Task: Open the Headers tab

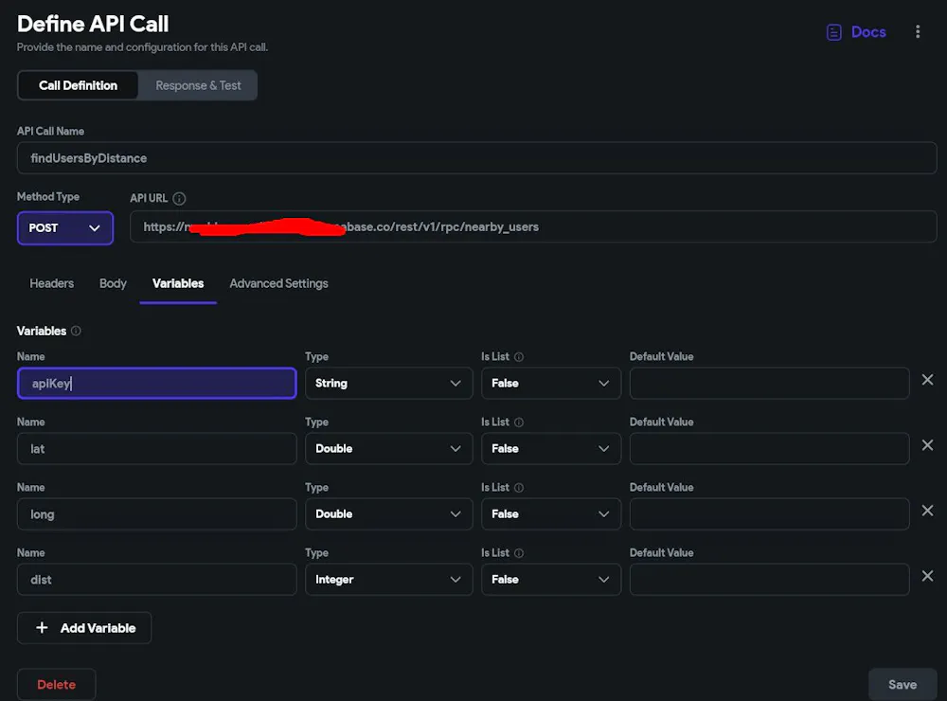Action: click(x=52, y=283)
